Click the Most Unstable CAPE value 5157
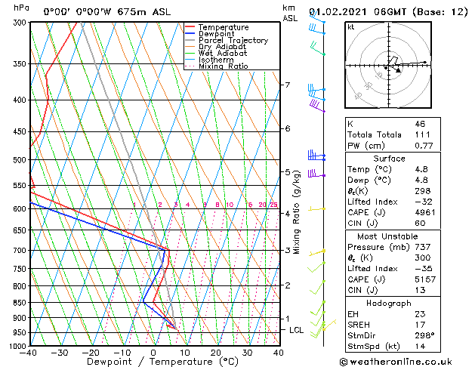This screenshot has width=475, height=367. pos(425,279)
